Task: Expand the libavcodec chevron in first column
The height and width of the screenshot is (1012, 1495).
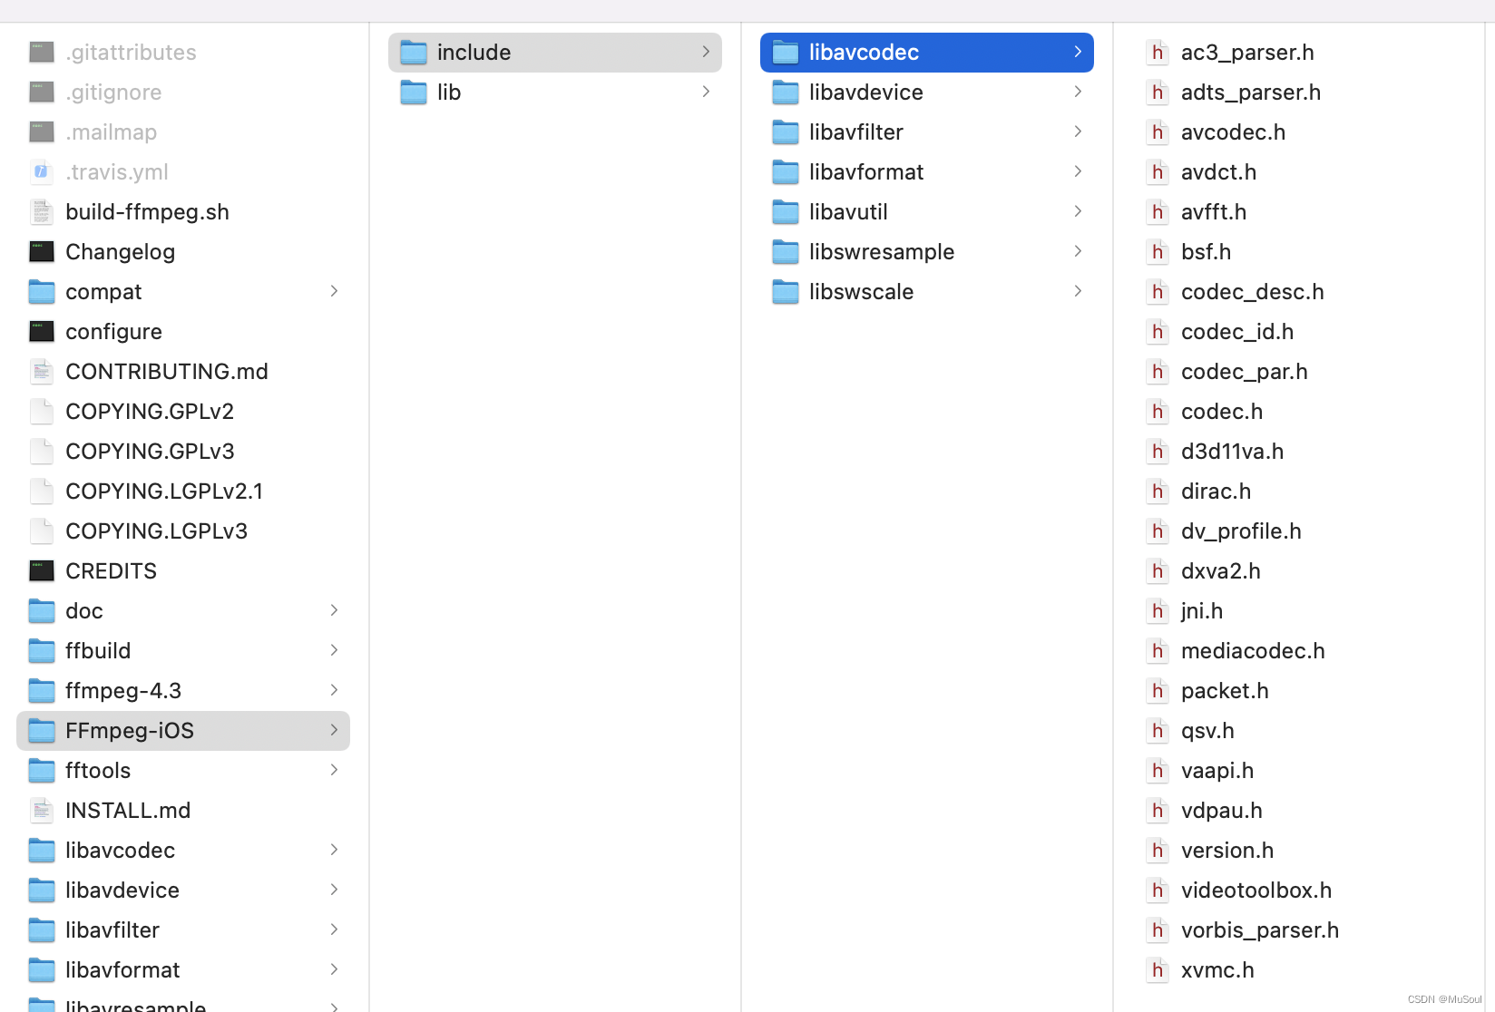Action: pos(334,850)
